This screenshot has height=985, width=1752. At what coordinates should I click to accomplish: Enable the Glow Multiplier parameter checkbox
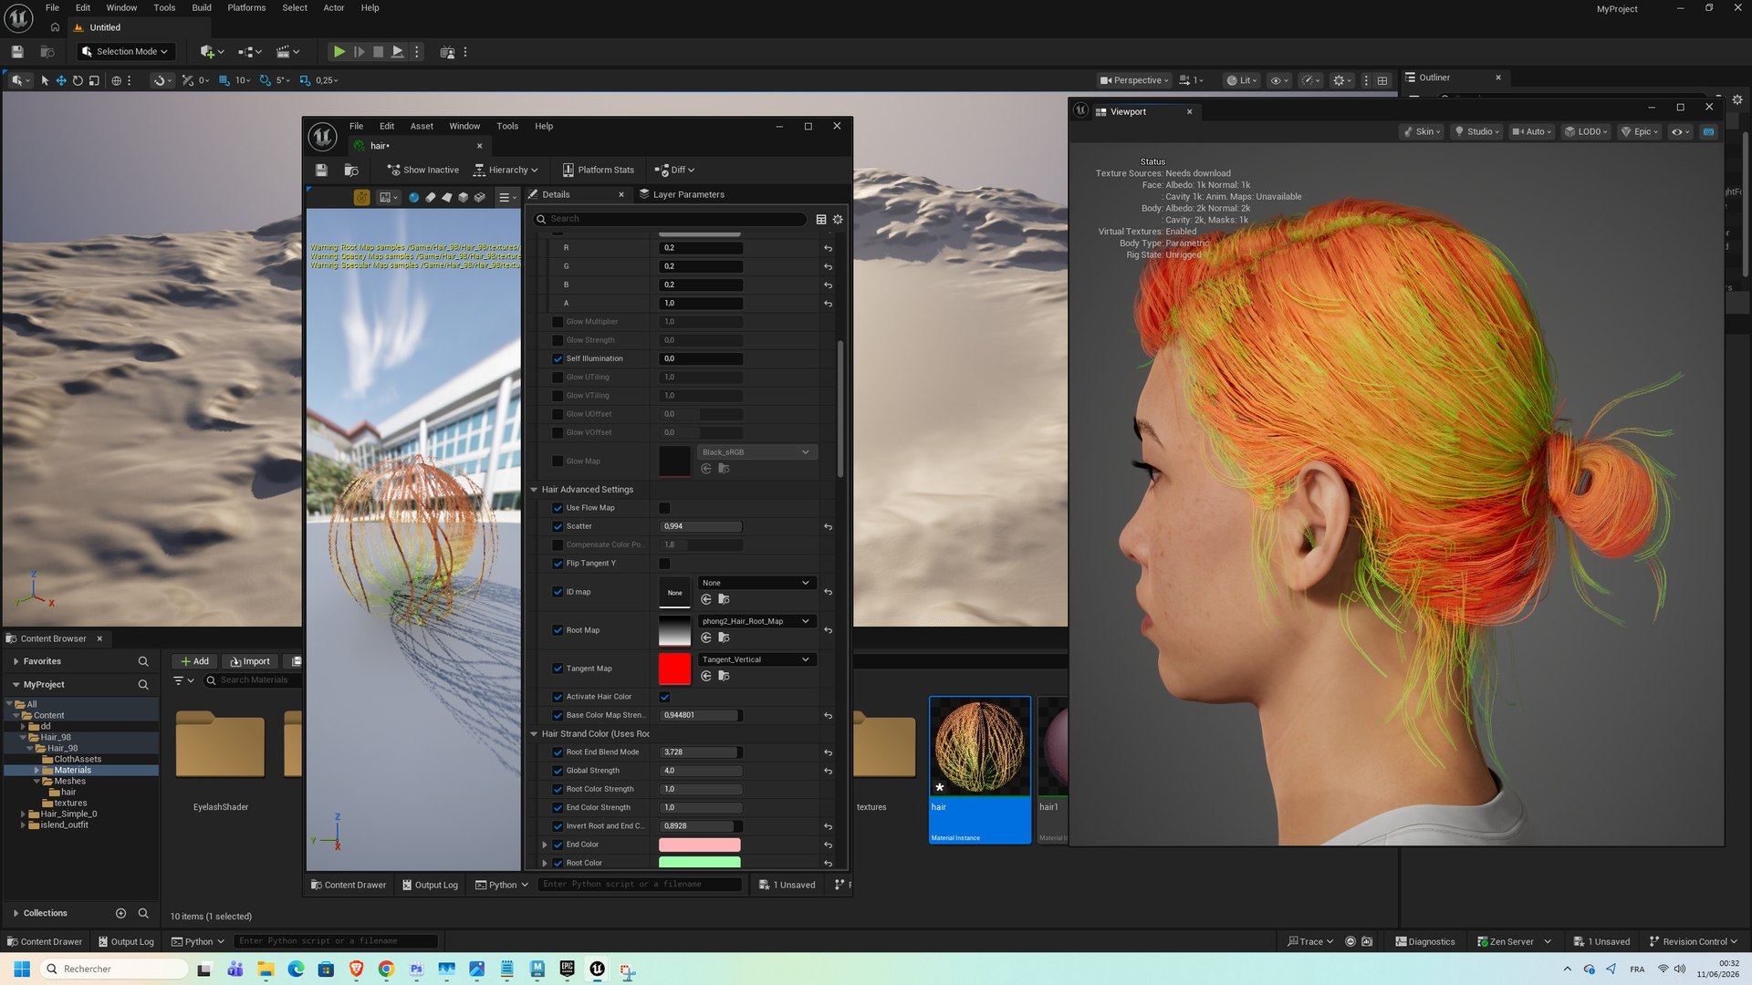pyautogui.click(x=558, y=322)
